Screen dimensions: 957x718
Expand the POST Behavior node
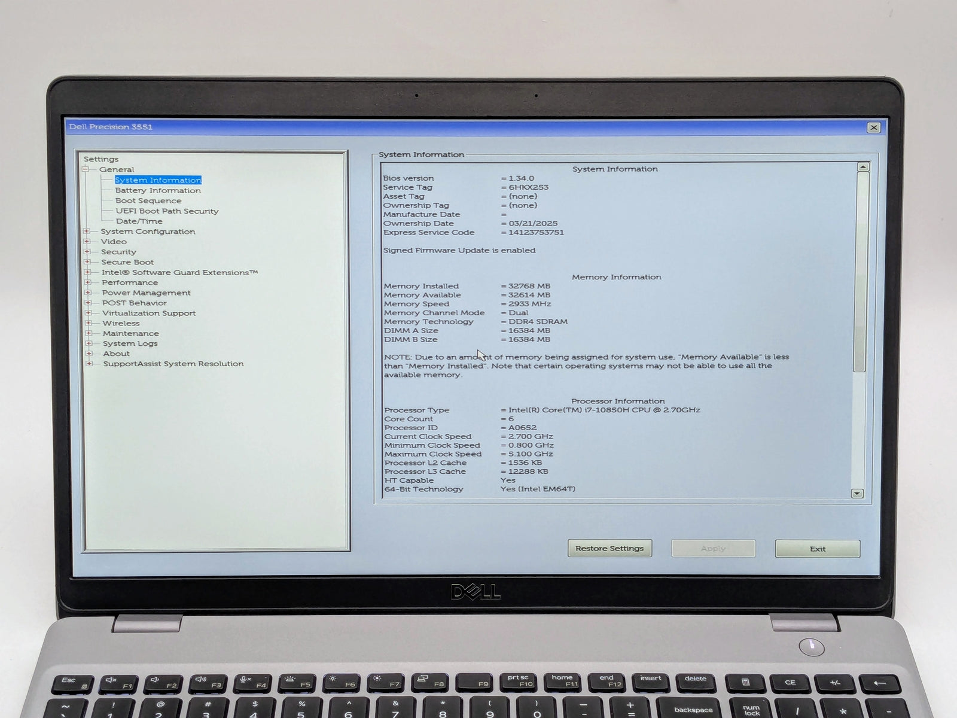coord(88,302)
